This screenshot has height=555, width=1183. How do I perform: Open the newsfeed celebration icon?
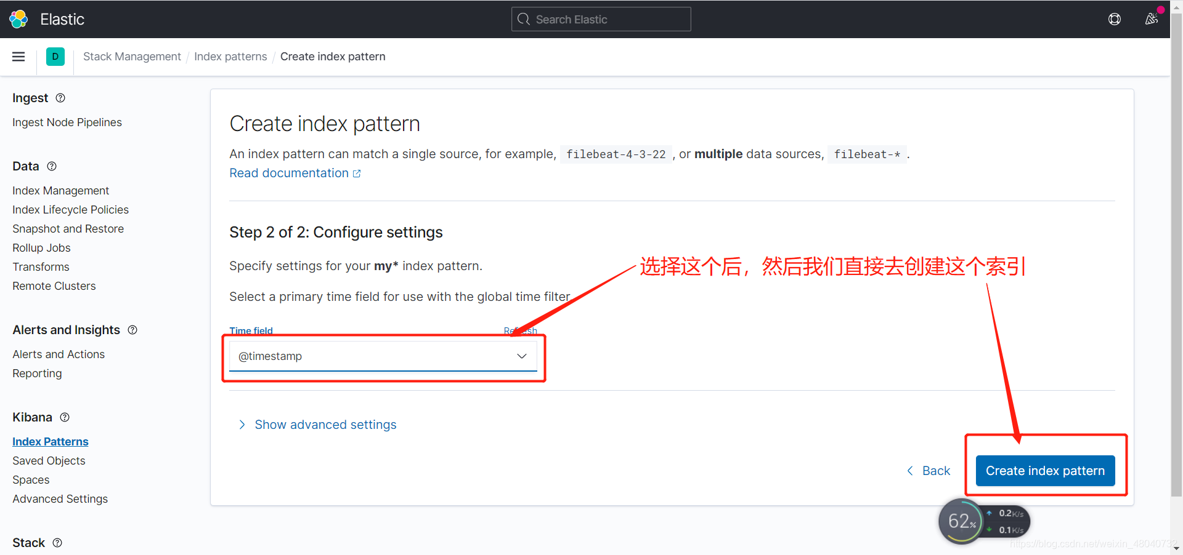tap(1152, 19)
